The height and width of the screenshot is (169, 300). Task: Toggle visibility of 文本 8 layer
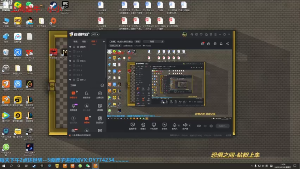70,51
